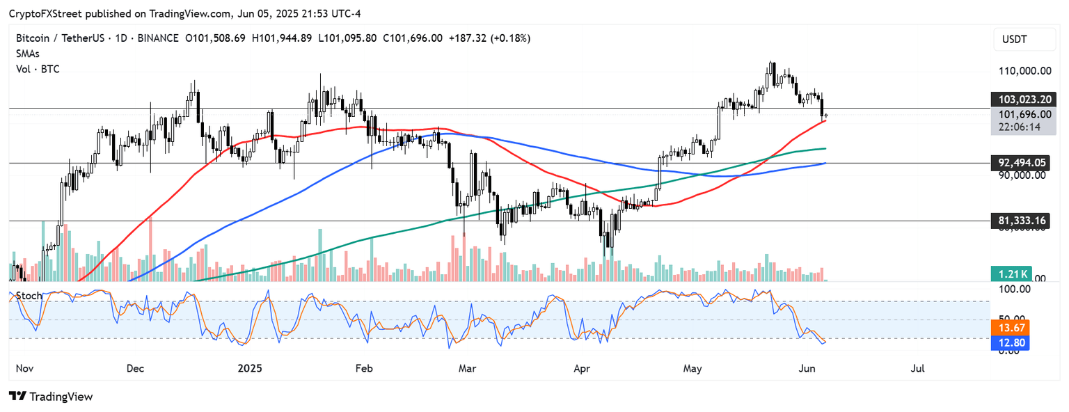Click the Mar marker on time axis
Screen dimensions: 1069x412
[465, 368]
